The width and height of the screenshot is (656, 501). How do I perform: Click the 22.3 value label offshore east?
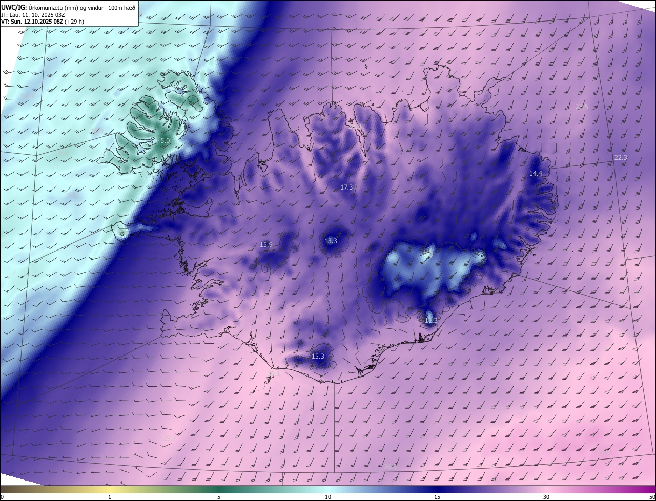pos(620,158)
